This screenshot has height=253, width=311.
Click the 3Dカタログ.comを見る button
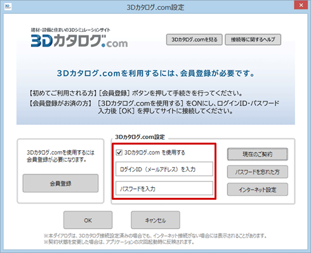click(194, 39)
